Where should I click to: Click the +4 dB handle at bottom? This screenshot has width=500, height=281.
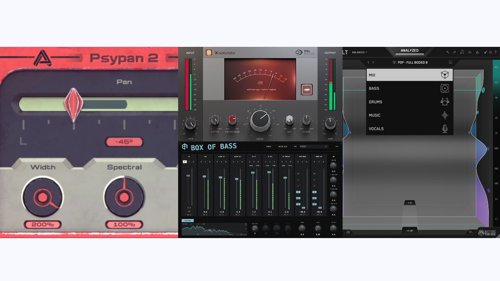[x=409, y=231]
